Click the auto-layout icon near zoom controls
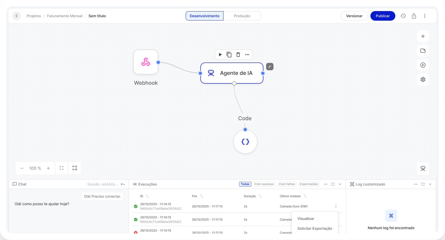The width and height of the screenshot is (445, 240). click(75, 168)
